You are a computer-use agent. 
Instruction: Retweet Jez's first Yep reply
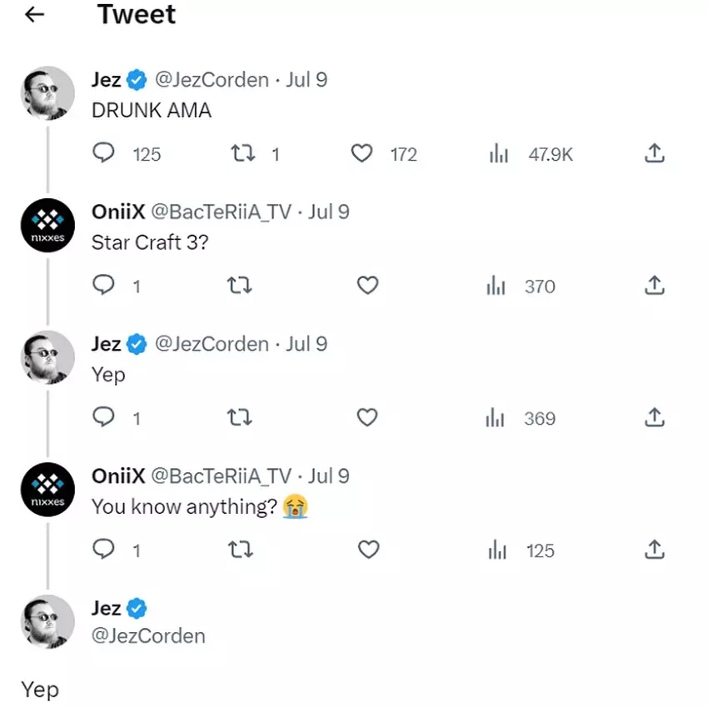(x=240, y=418)
